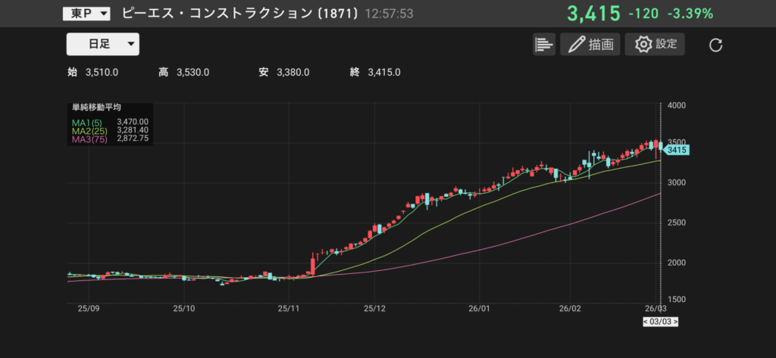Click the MA2(25) legend entry
Screen dimensions: 776x358
click(x=88, y=130)
